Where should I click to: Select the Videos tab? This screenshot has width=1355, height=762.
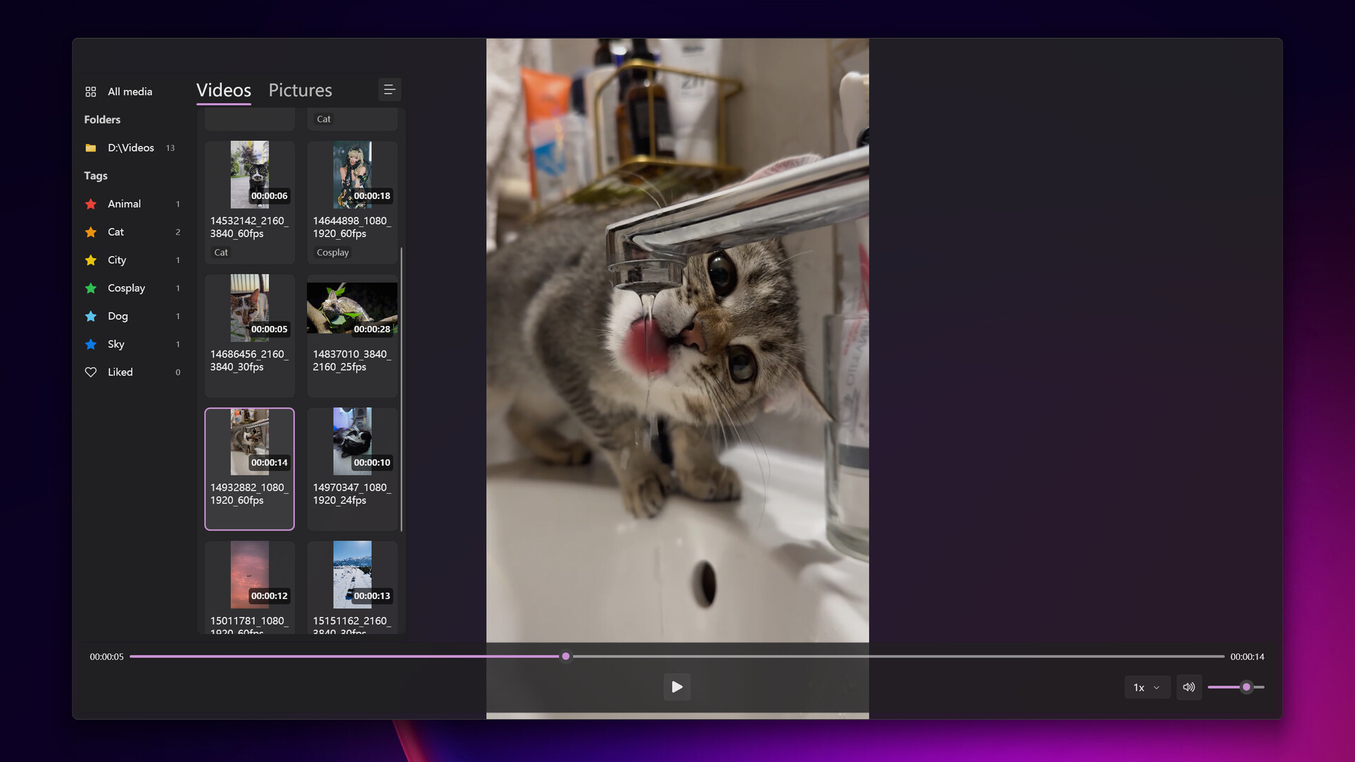(x=223, y=90)
